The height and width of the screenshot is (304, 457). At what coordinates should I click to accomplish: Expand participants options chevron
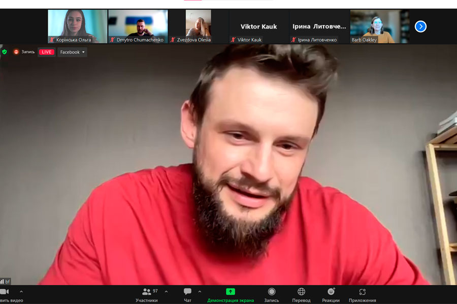166,291
